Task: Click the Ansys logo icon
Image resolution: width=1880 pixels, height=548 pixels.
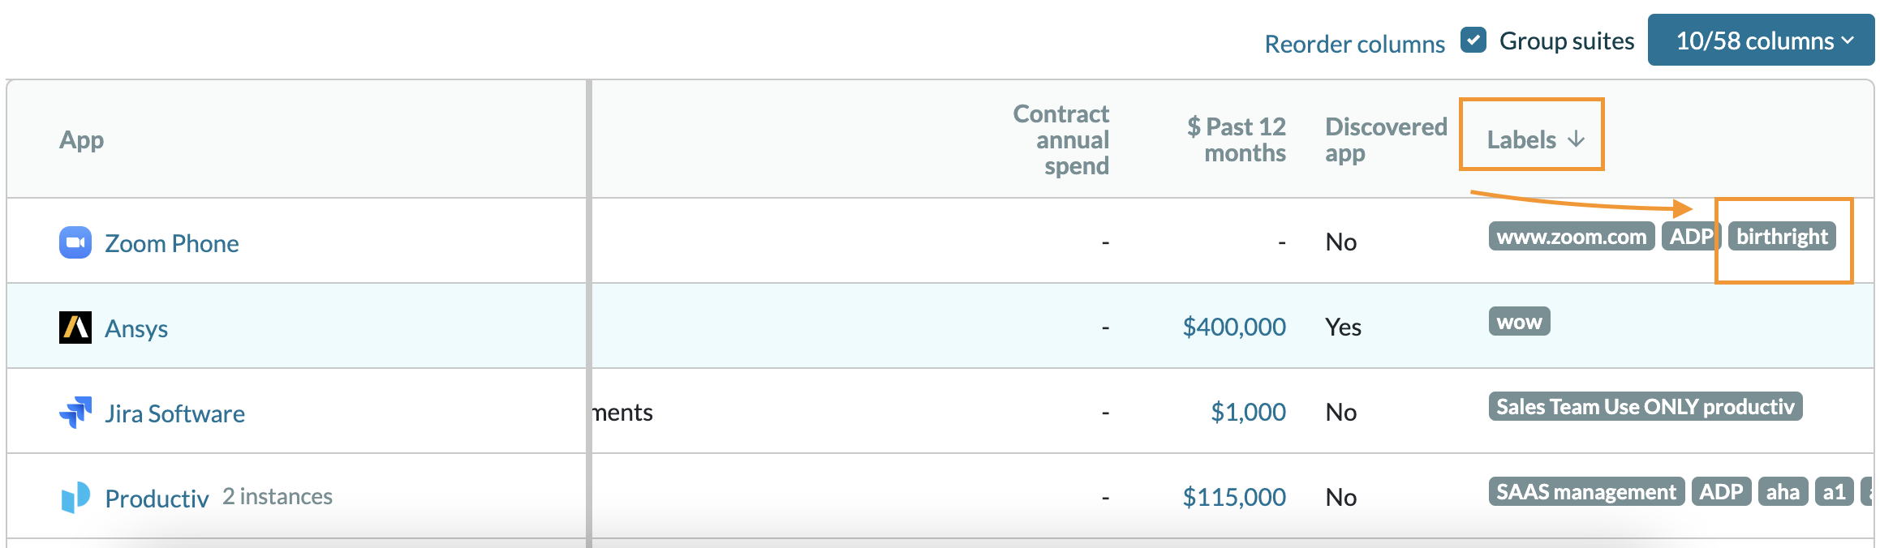Action: pyautogui.click(x=75, y=328)
